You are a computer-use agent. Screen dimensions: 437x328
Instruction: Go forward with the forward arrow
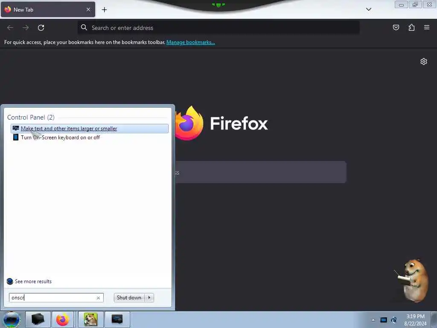(x=26, y=28)
